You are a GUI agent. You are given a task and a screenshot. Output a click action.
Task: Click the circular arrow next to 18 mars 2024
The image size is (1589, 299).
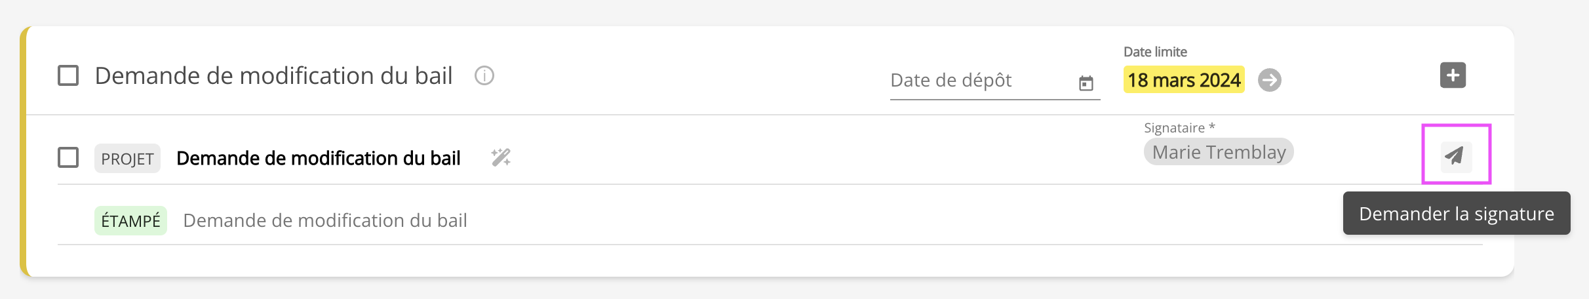(1270, 80)
